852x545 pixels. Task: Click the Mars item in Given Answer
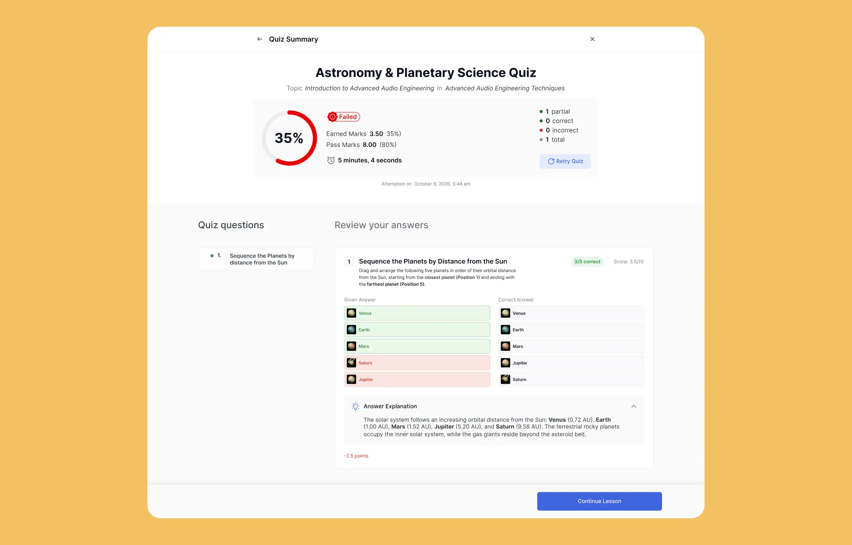[417, 346]
